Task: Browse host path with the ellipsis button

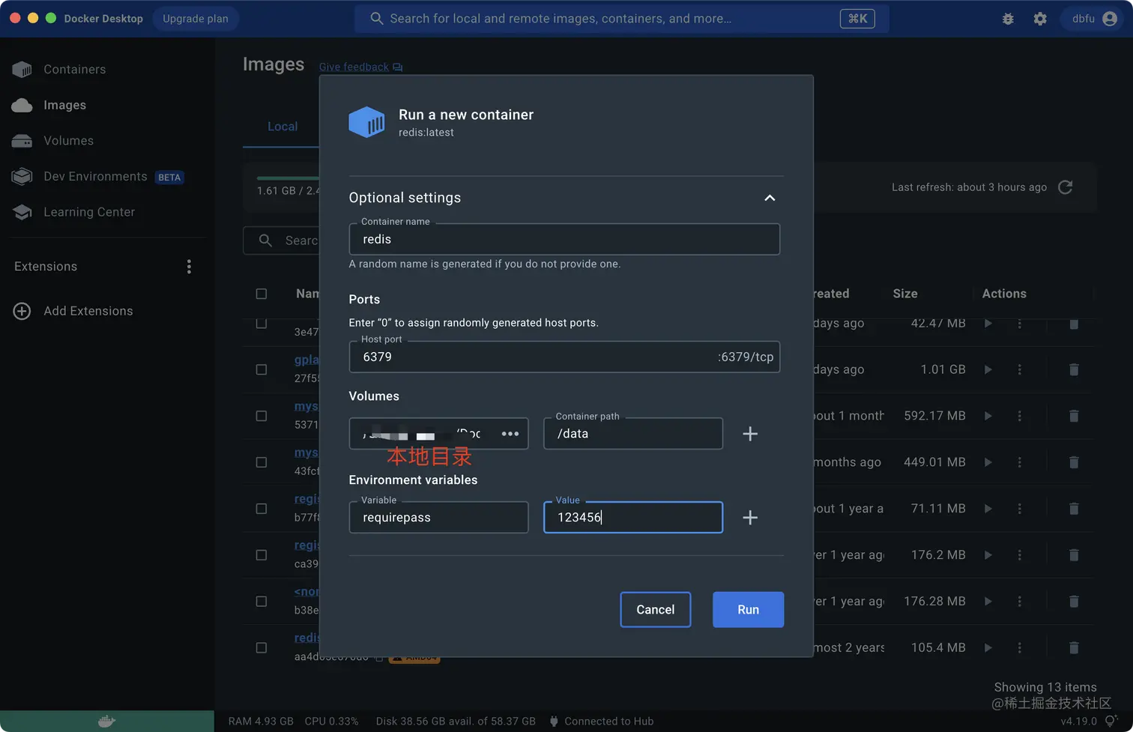Action: click(510, 434)
